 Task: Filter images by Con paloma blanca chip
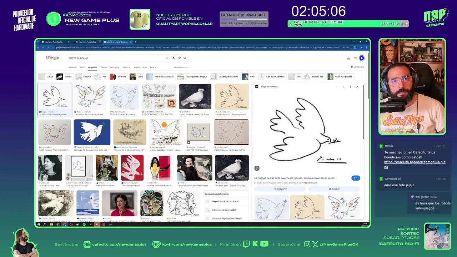point(272,77)
